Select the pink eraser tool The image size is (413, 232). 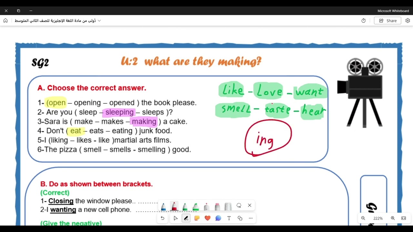click(217, 206)
